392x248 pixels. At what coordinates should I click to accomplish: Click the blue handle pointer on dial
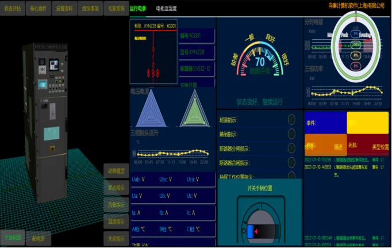pos(251,231)
